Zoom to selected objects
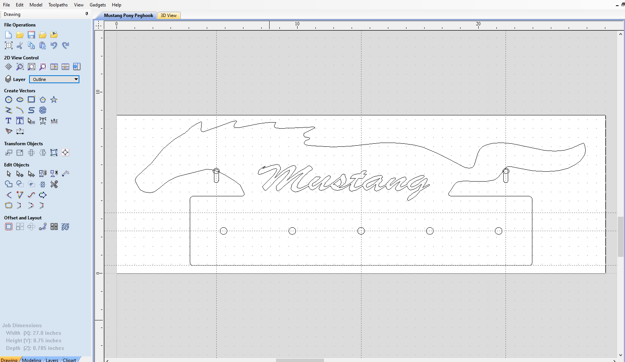Screen dimensions: 625x362 click(x=43, y=67)
